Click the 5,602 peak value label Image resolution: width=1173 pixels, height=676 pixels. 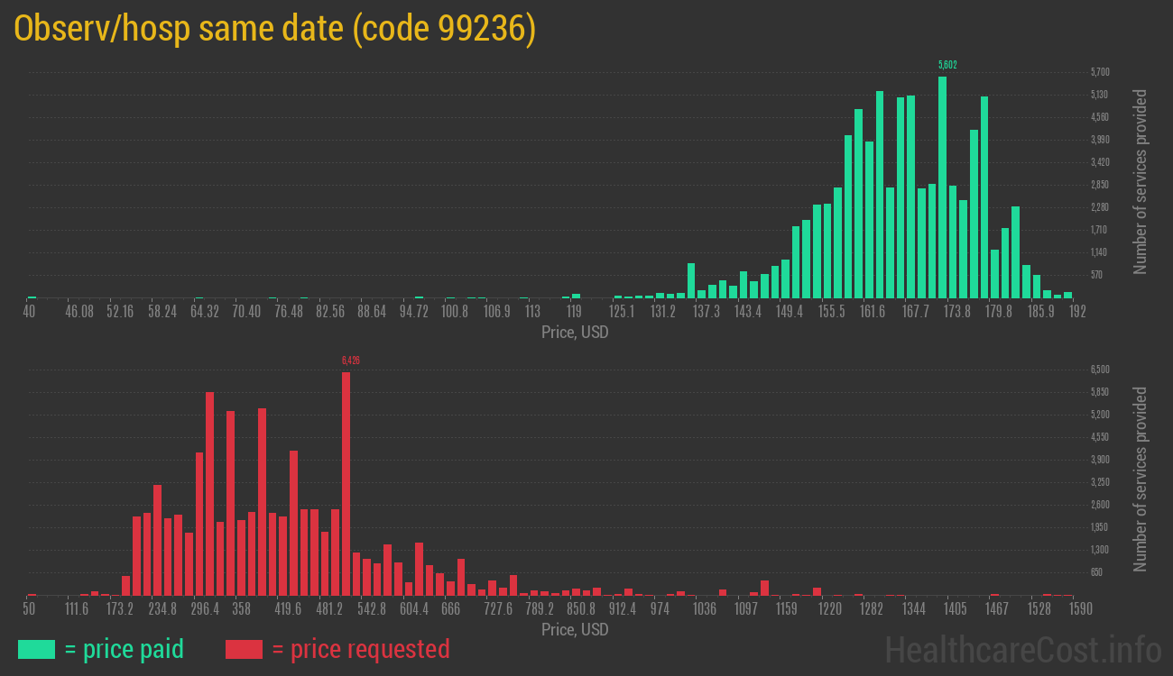pos(947,65)
